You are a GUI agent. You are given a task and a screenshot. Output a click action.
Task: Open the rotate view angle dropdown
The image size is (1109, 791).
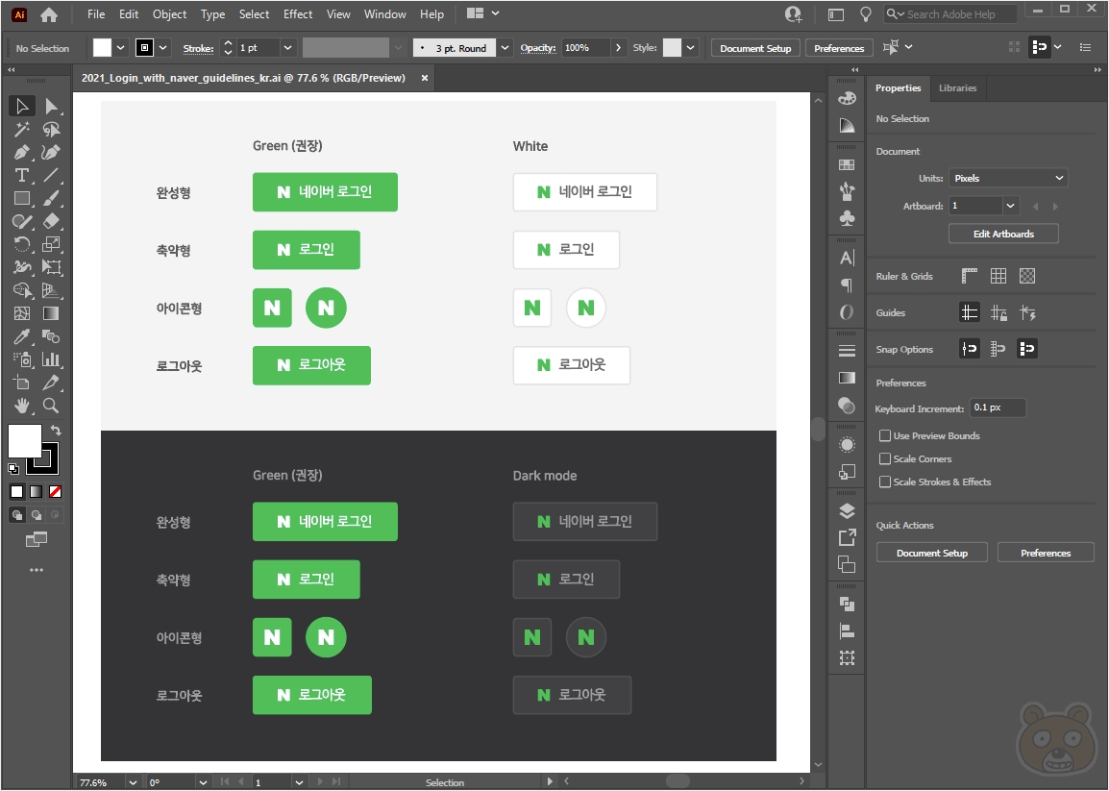[202, 782]
